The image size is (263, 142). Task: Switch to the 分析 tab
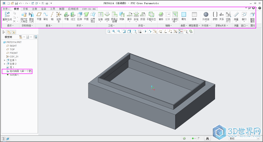(x=25, y=9)
